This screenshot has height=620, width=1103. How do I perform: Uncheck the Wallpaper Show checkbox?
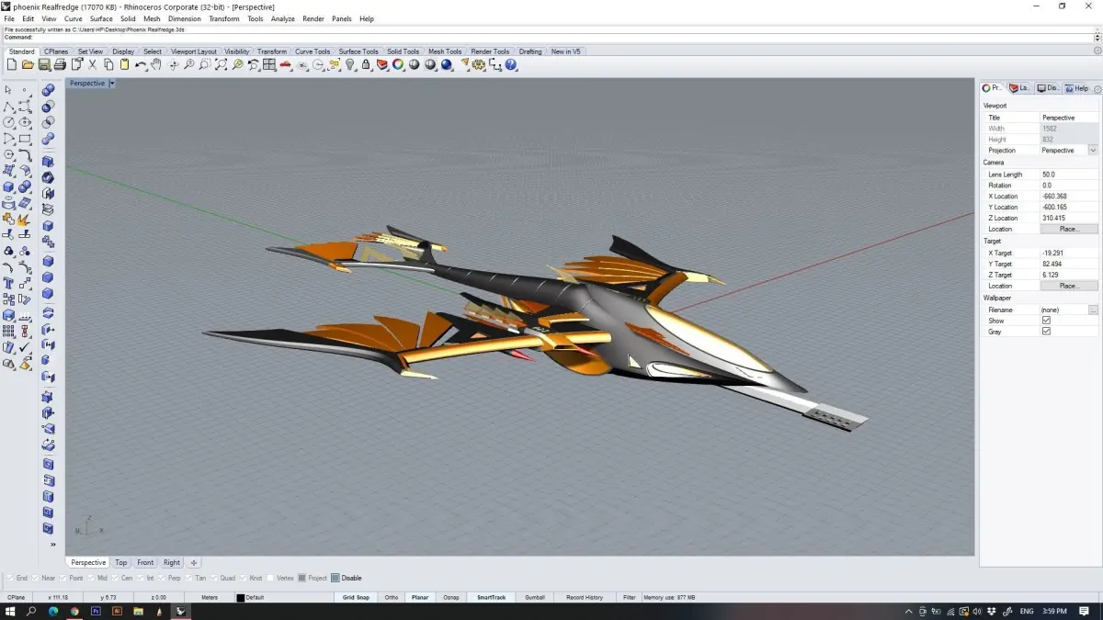(1046, 321)
